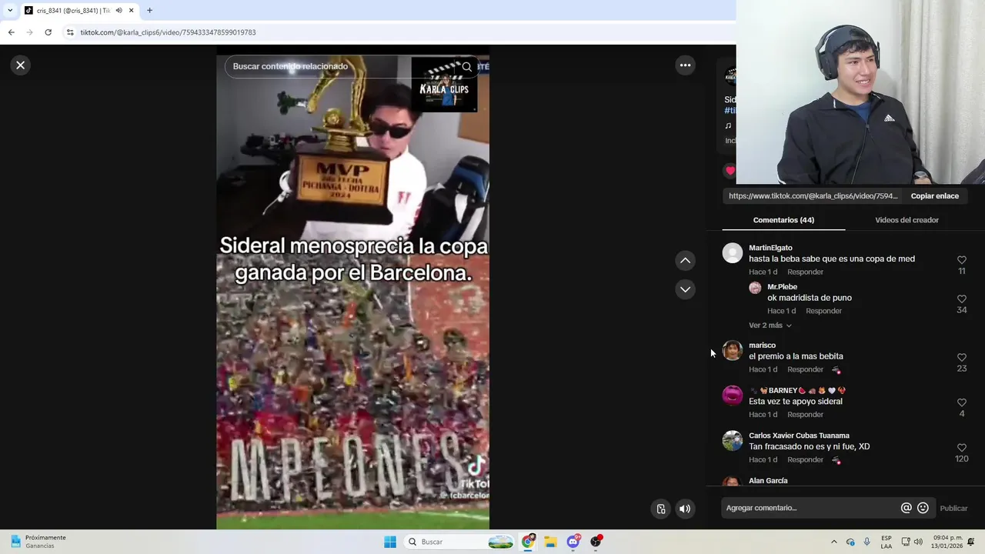Like Carlos Xavier Cubas Tuanama's comment

pyautogui.click(x=962, y=448)
